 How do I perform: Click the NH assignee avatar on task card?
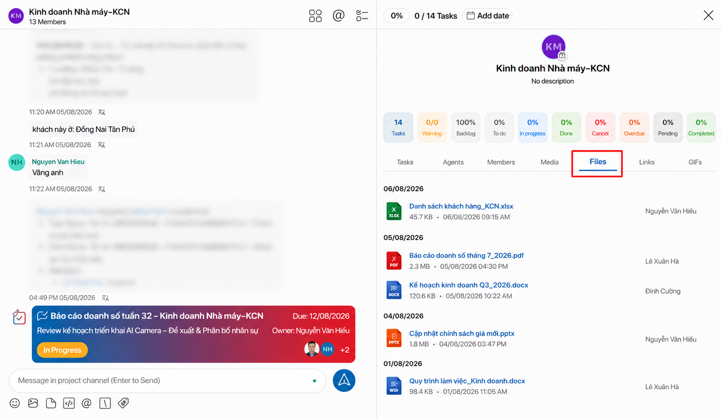(x=328, y=349)
